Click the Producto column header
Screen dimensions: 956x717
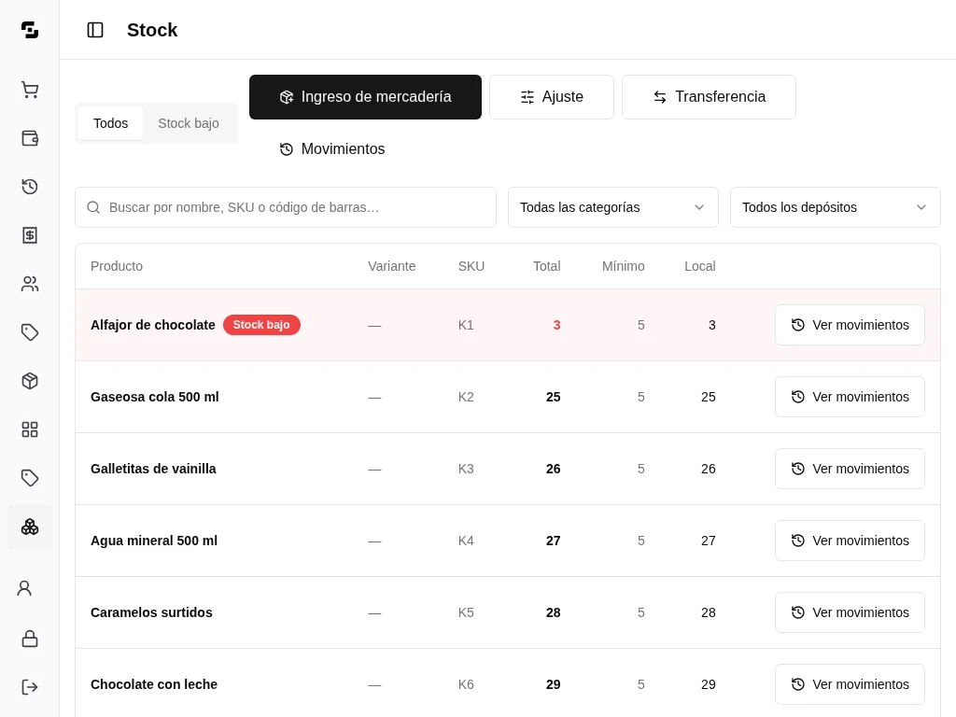(117, 266)
